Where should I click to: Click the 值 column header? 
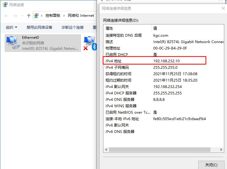[x=188, y=28]
